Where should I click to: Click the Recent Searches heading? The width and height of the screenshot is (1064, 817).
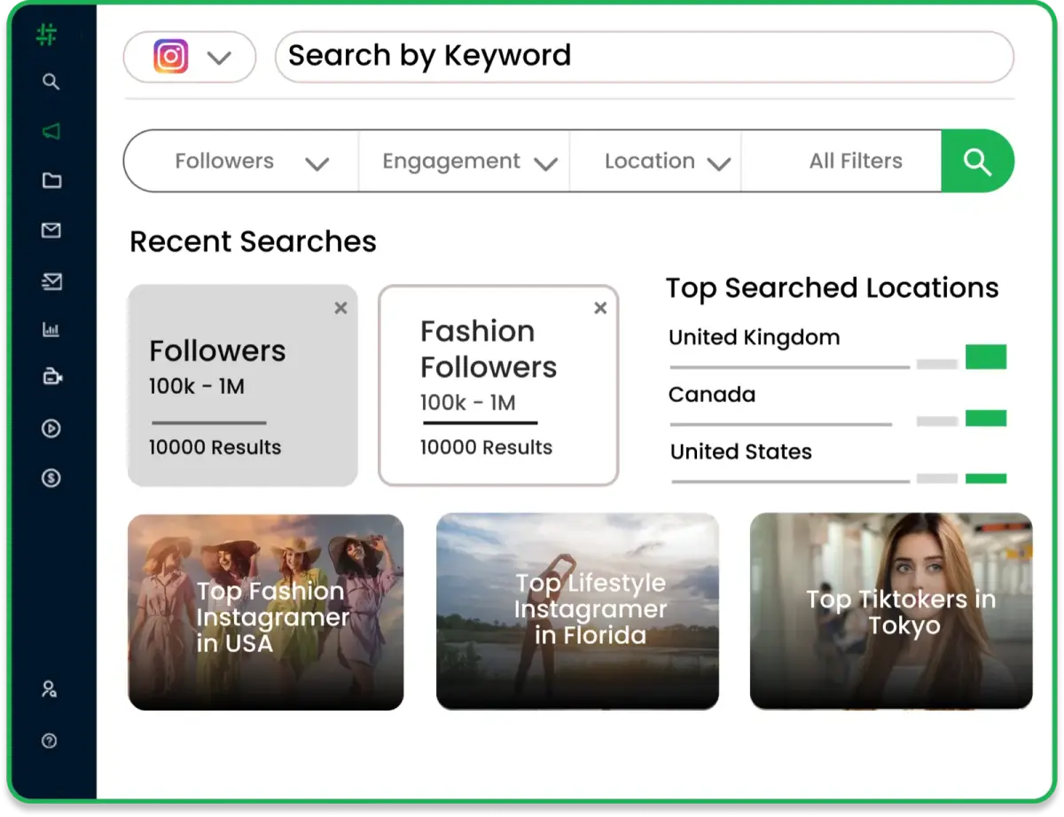pos(253,241)
